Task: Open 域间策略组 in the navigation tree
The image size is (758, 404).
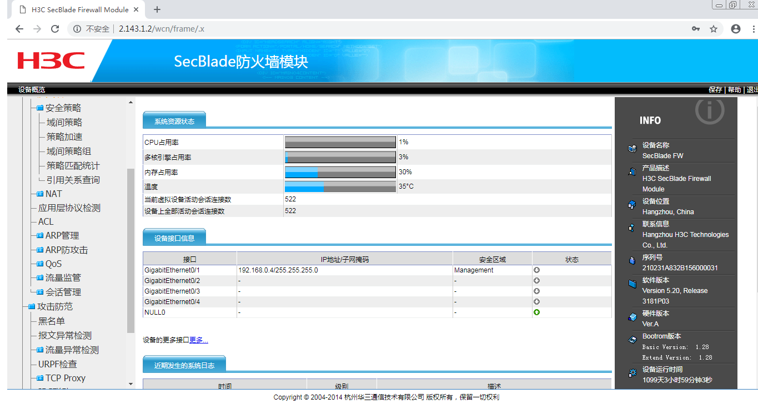Action: point(69,151)
